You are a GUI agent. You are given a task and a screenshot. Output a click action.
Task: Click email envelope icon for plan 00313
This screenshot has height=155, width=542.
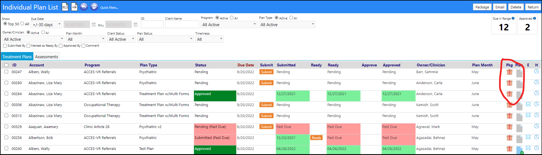(x=528, y=115)
